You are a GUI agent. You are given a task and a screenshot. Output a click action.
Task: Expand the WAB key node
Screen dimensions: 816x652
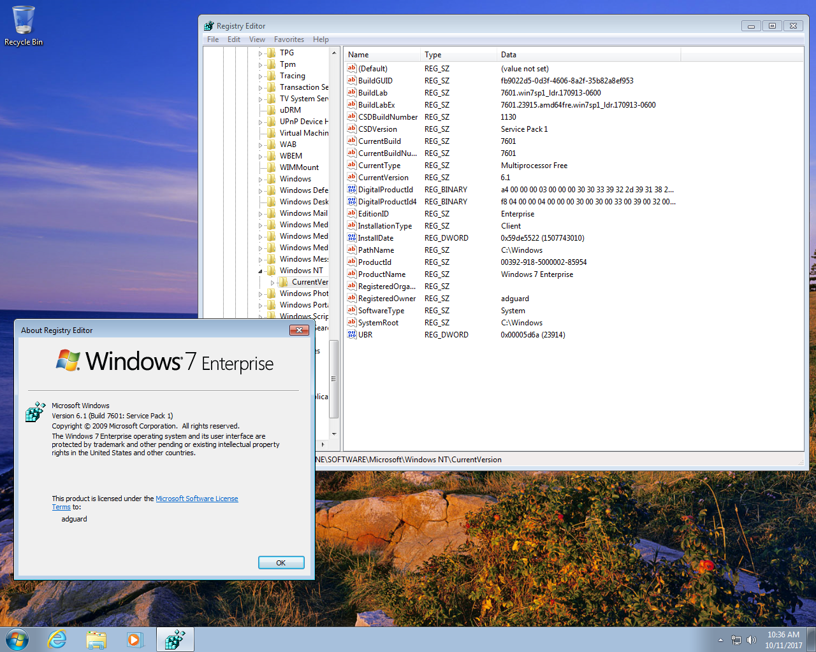[x=261, y=145]
